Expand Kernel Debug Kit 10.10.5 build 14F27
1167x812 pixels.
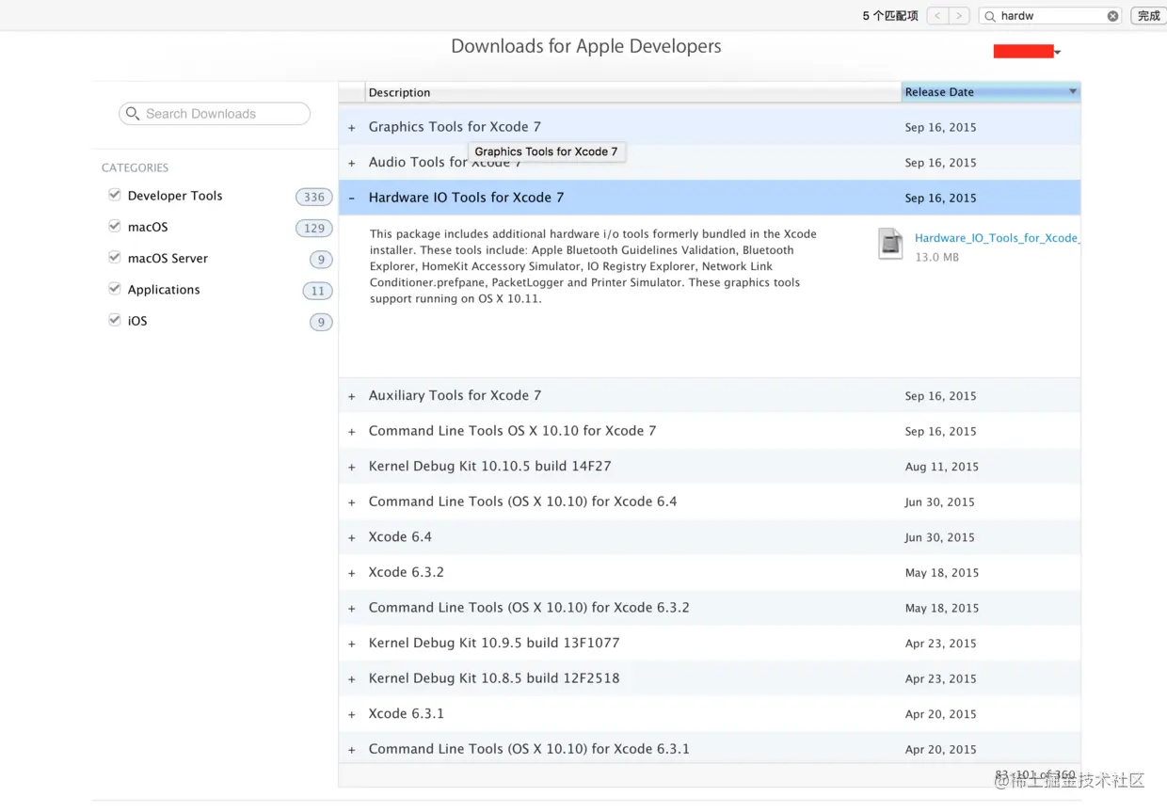[352, 467]
